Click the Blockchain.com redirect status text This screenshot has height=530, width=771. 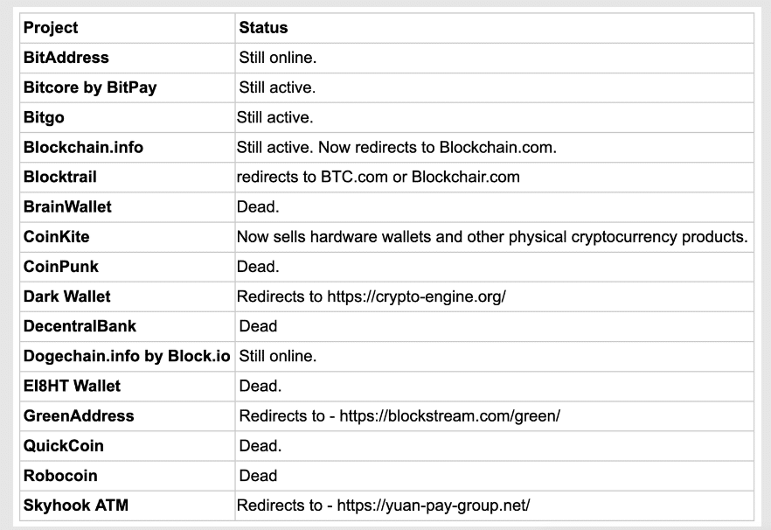click(397, 147)
